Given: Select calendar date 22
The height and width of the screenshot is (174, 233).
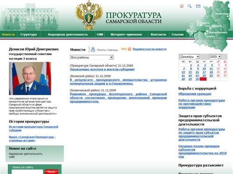Looking at the screenshot, I should [190, 76].
